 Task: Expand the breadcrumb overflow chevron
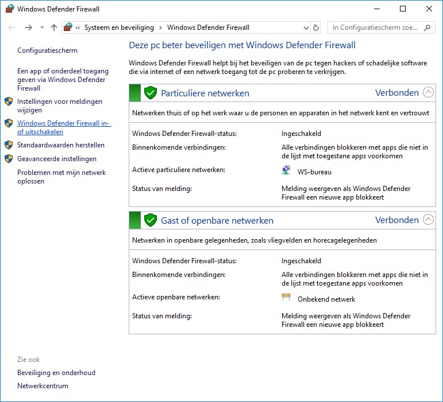pos(78,28)
